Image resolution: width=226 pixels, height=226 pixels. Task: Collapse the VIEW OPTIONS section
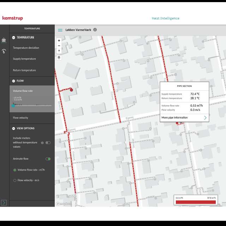click(x=13, y=129)
